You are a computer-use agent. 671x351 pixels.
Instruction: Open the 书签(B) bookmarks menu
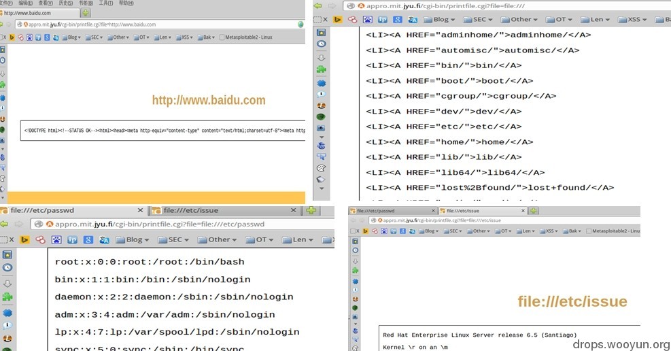86,3
